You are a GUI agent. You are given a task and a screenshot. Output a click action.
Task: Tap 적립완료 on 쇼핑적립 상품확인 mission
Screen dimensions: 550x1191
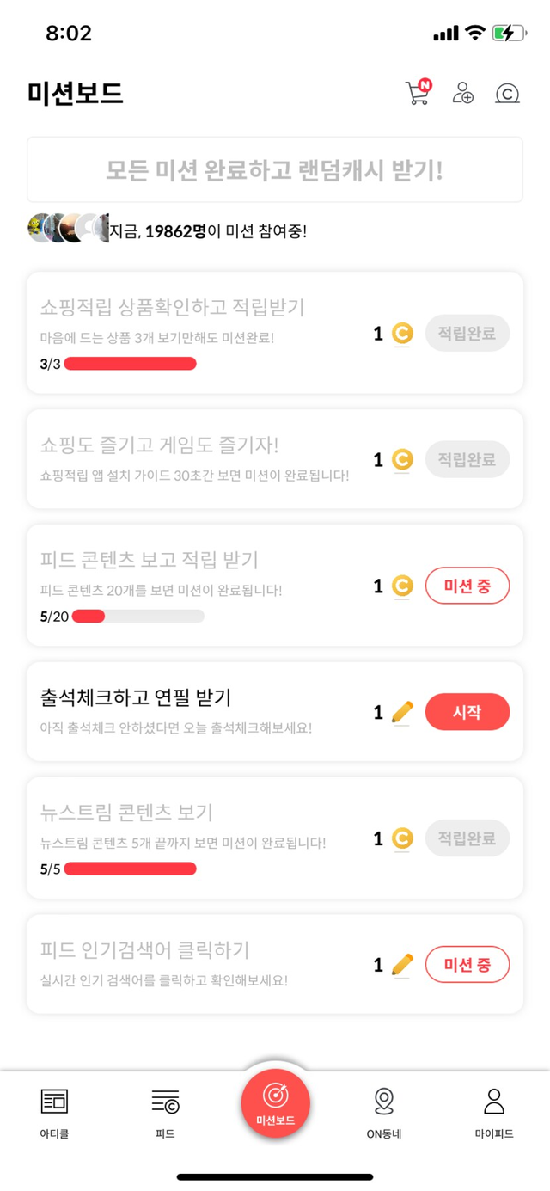[467, 334]
